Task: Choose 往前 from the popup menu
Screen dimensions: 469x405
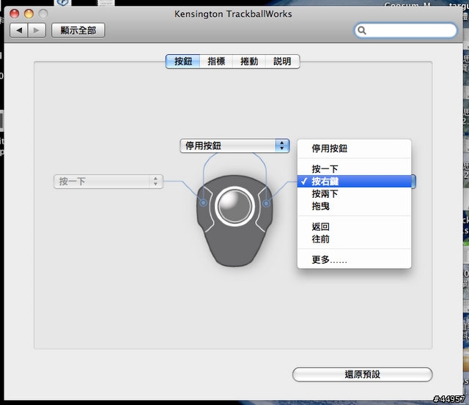Action: coord(354,239)
